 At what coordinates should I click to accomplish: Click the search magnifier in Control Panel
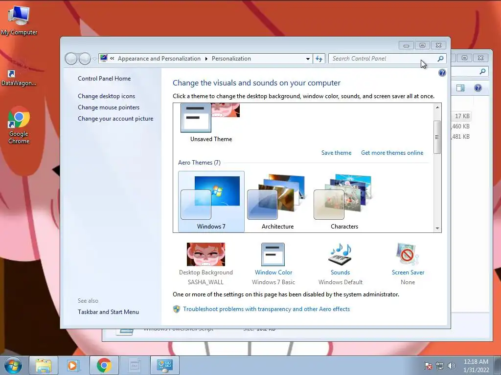coord(440,59)
